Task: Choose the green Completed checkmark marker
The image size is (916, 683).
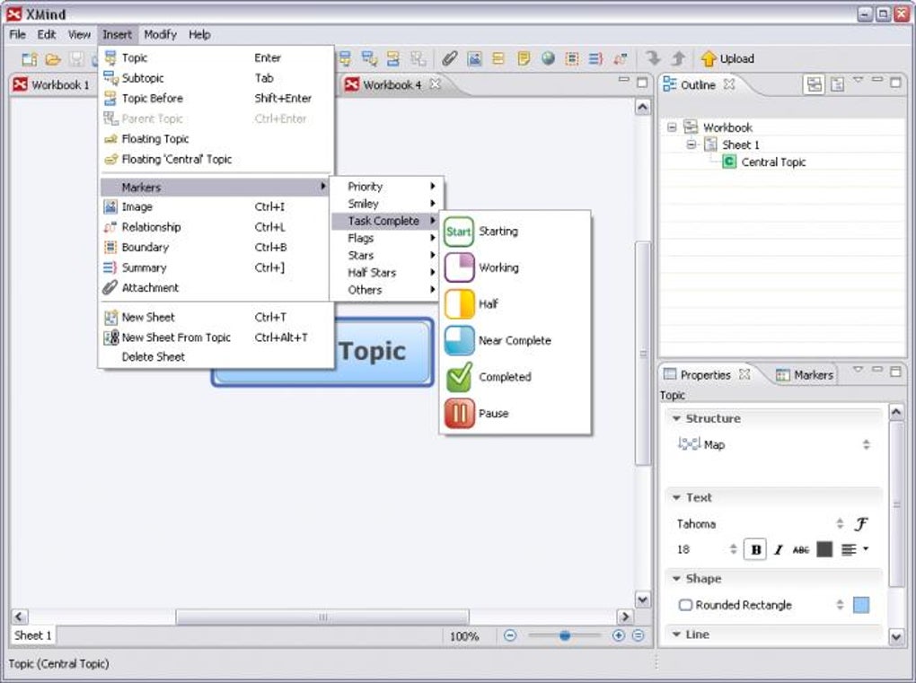Action: [x=459, y=377]
